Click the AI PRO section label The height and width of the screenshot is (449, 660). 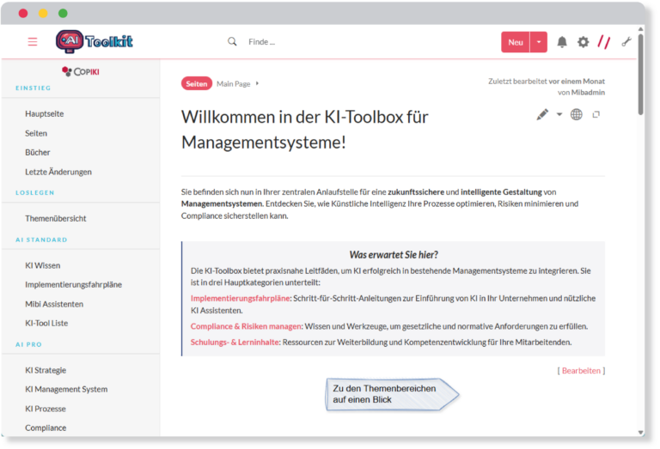point(28,344)
